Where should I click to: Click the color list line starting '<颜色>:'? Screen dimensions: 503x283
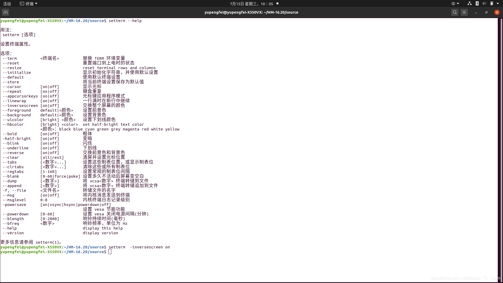110,129
